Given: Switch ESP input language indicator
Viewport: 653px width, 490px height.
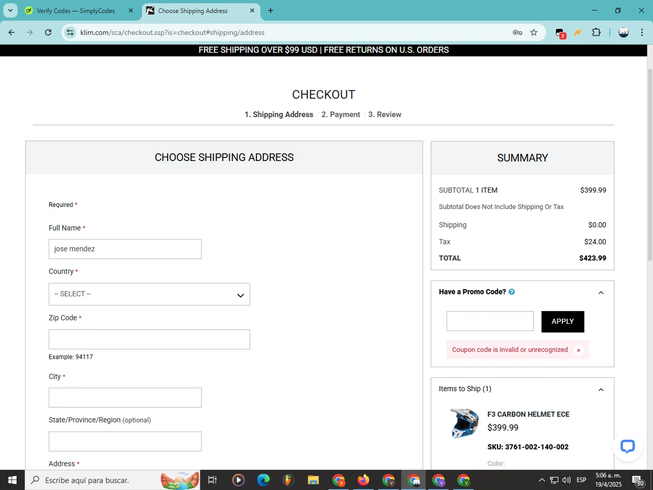Looking at the screenshot, I should coord(581,480).
